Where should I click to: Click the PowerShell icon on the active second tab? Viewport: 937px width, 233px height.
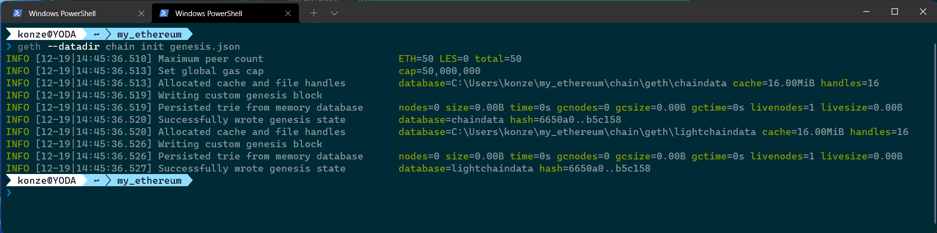click(164, 13)
